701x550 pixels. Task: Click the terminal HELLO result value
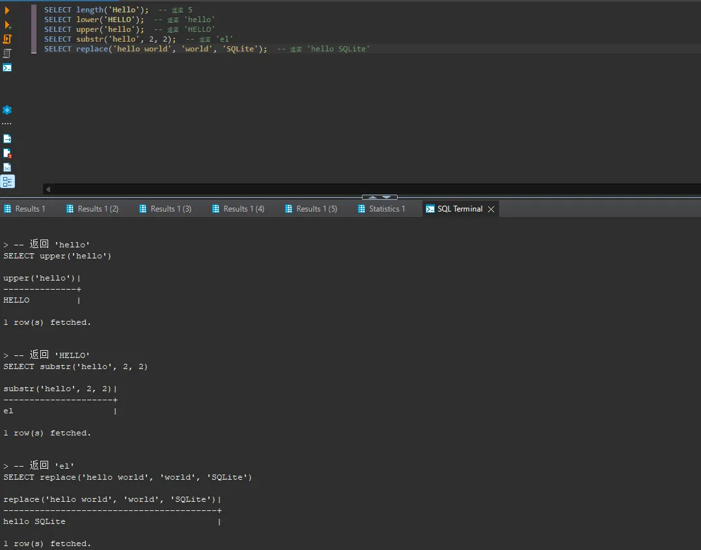pos(16,300)
